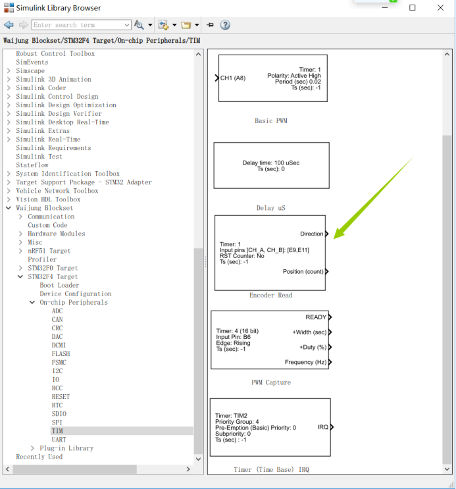Screen dimensions: 456x489
Task: Click tree panel scroll up arrow
Action: click(198, 54)
